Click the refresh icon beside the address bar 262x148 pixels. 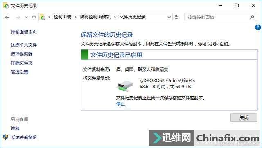(x=176, y=17)
